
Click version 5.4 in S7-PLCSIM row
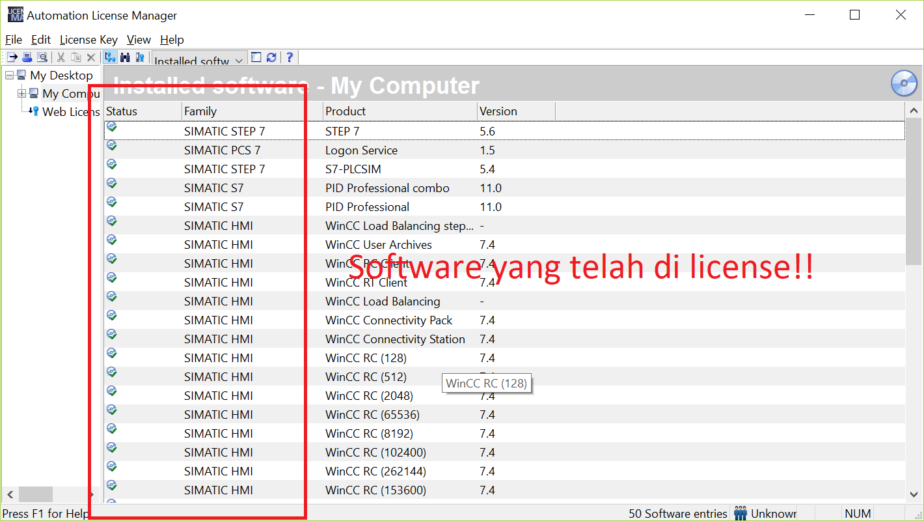point(487,169)
